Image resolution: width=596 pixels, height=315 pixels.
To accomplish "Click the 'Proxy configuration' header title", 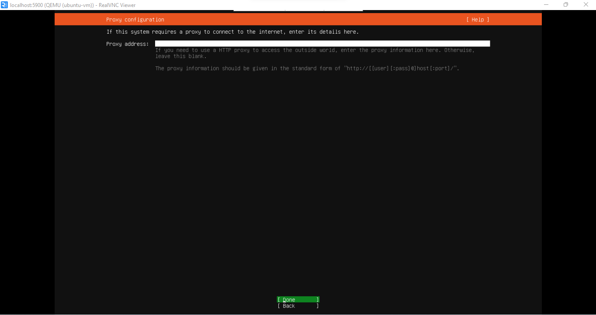I will point(135,20).
